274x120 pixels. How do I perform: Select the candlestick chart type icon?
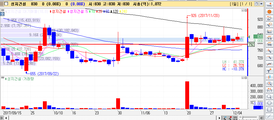pos(270,77)
